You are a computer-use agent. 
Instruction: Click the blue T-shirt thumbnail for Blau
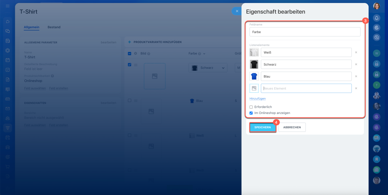click(x=254, y=76)
